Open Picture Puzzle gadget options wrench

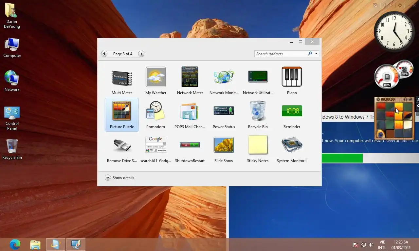click(x=418, y=105)
